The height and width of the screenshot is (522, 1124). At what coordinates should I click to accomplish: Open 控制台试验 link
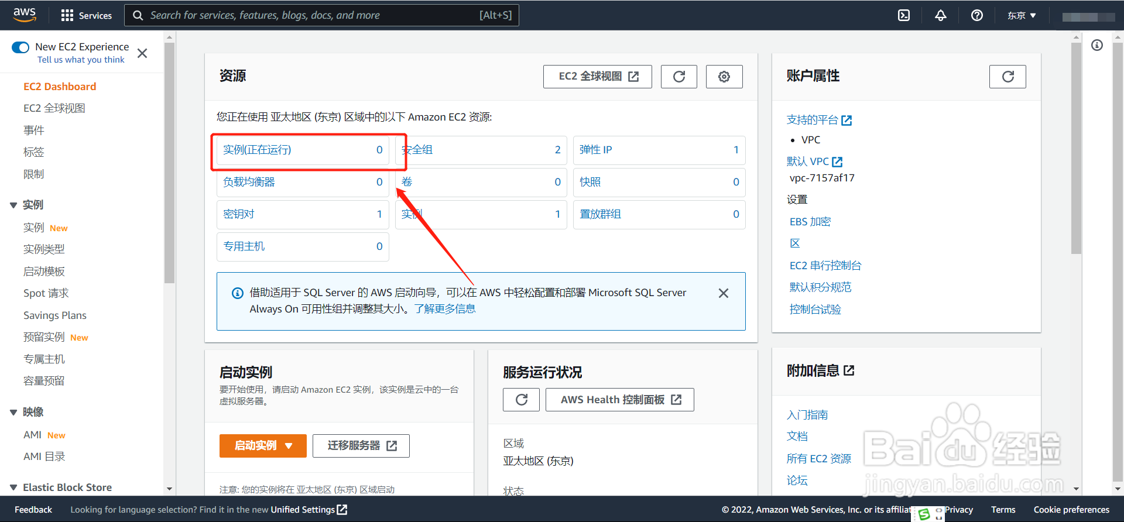815,310
